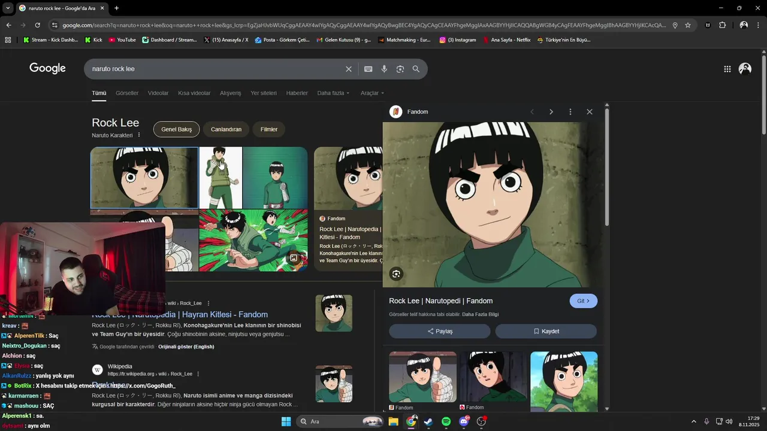Go back with the browser back arrow
This screenshot has width=767, height=431.
(8, 25)
